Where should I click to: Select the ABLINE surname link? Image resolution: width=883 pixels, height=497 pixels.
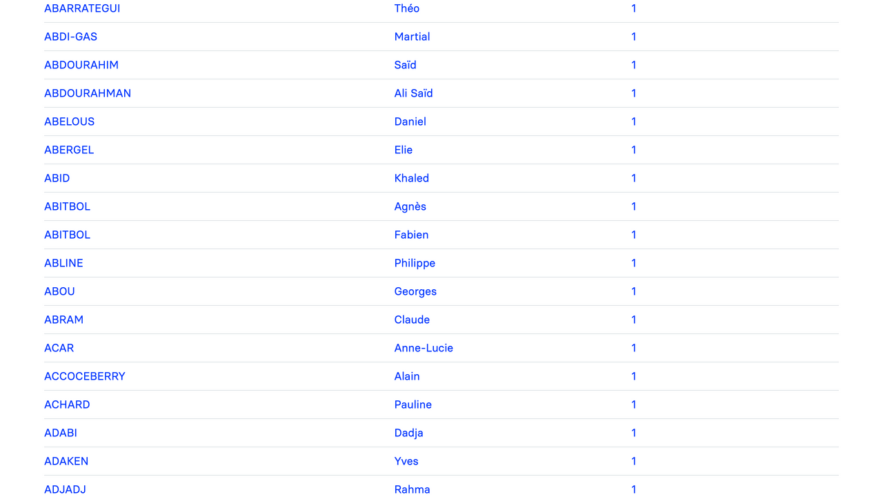coord(63,263)
